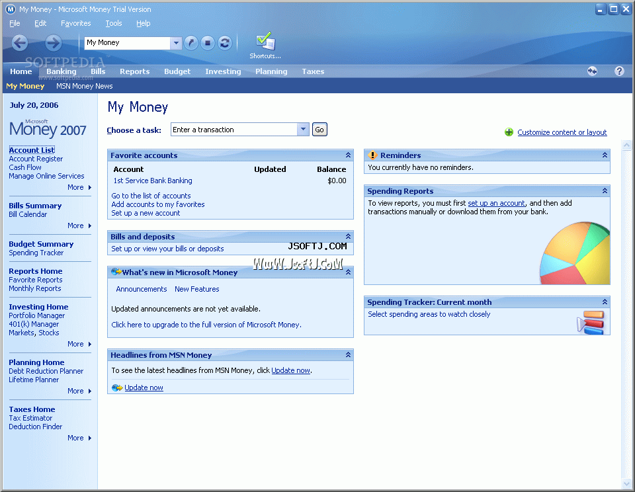Click Set up a new account
Viewport: 635px width, 492px height.
146,213
